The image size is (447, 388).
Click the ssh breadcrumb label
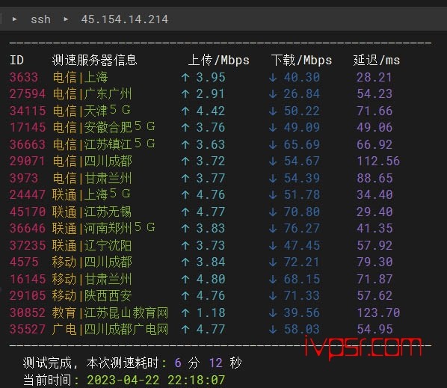[x=40, y=19]
